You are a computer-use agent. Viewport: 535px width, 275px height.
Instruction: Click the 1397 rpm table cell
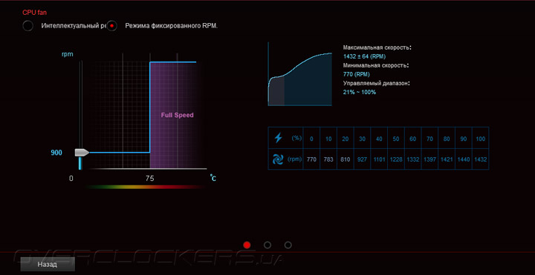430,159
